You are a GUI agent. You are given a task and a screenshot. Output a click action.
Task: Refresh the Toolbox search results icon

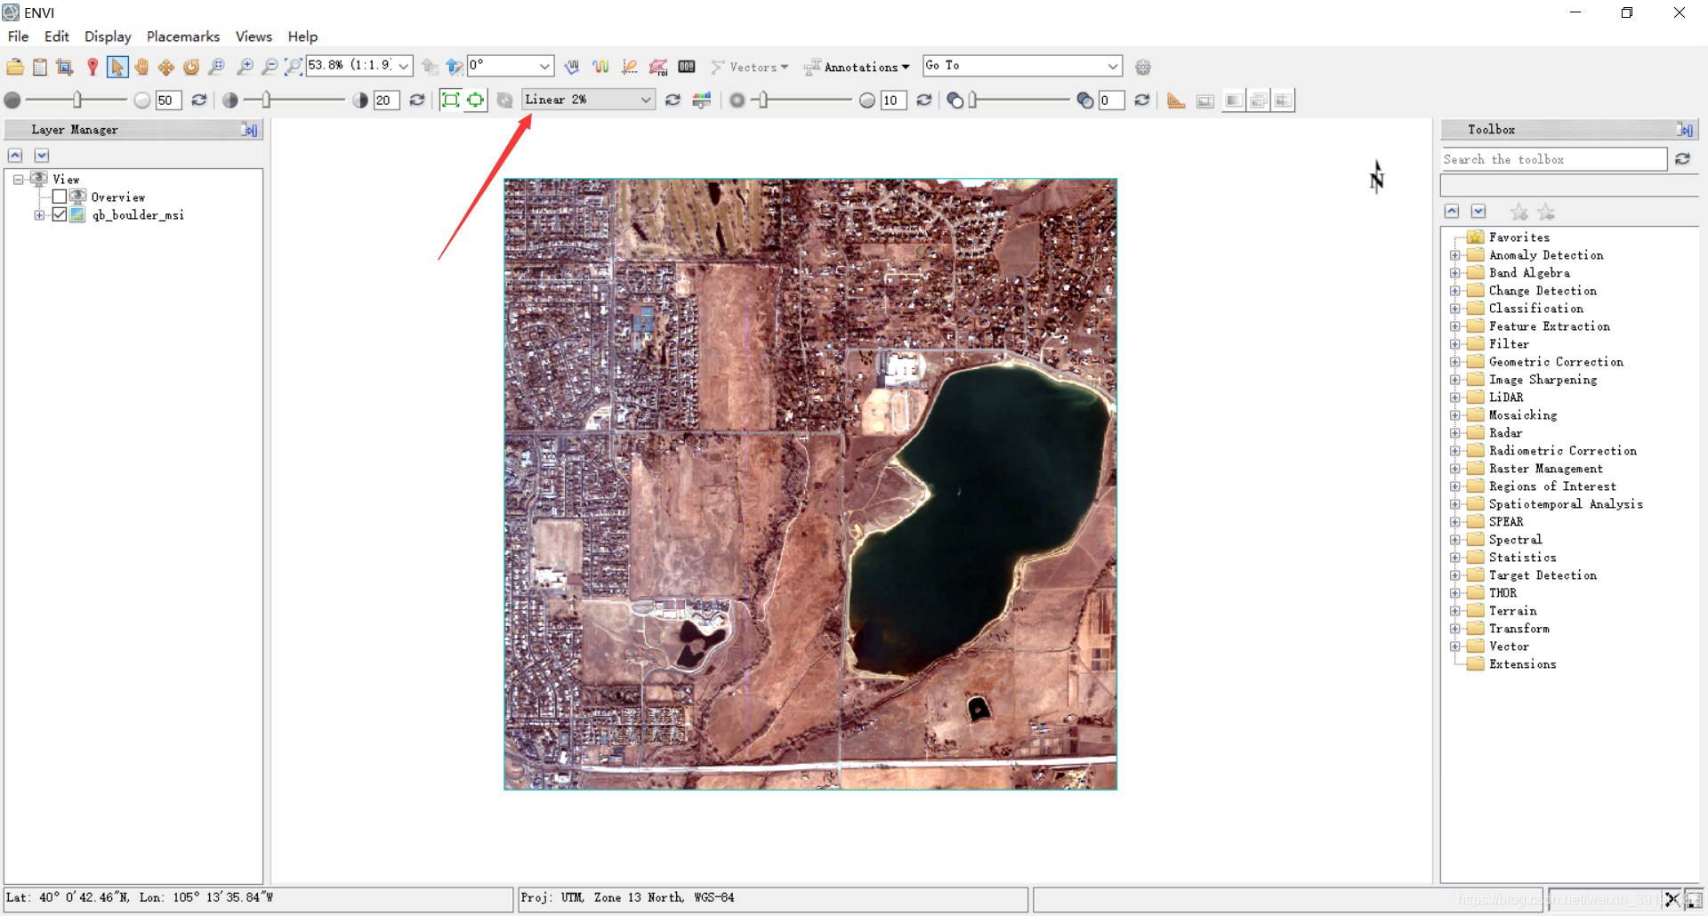[1682, 158]
